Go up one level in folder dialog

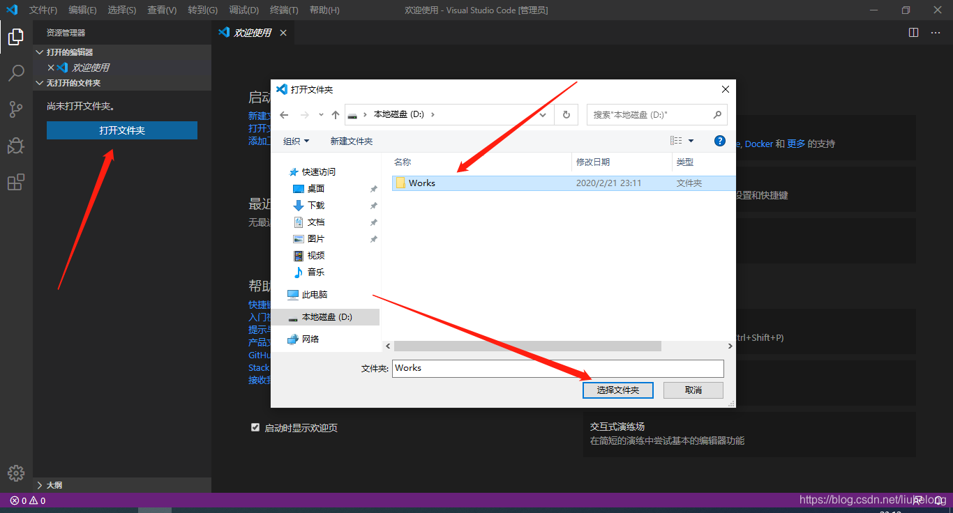(336, 115)
